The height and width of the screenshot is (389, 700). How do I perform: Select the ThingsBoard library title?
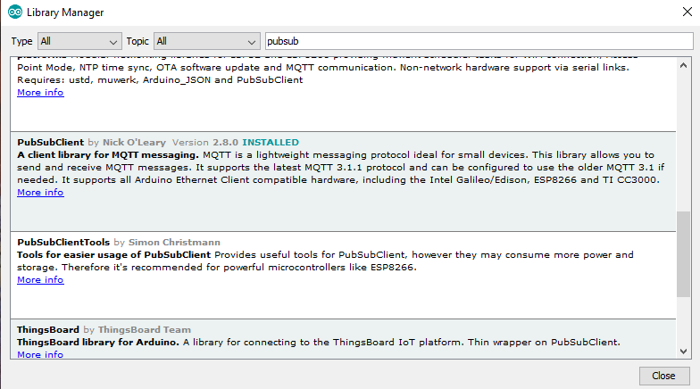[x=48, y=330]
